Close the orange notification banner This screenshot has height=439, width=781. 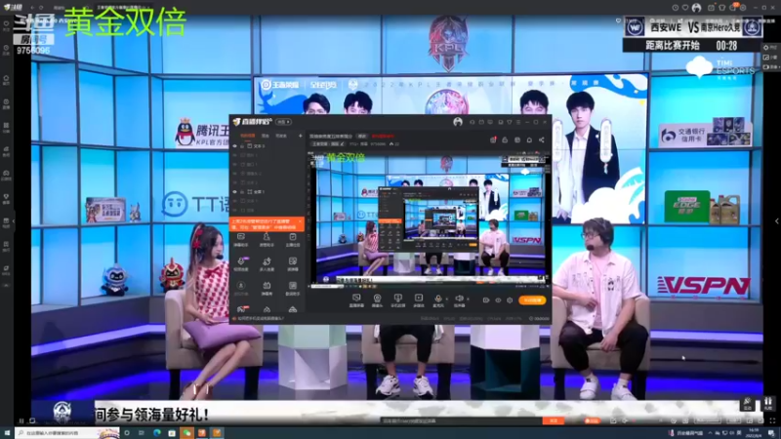[300, 221]
